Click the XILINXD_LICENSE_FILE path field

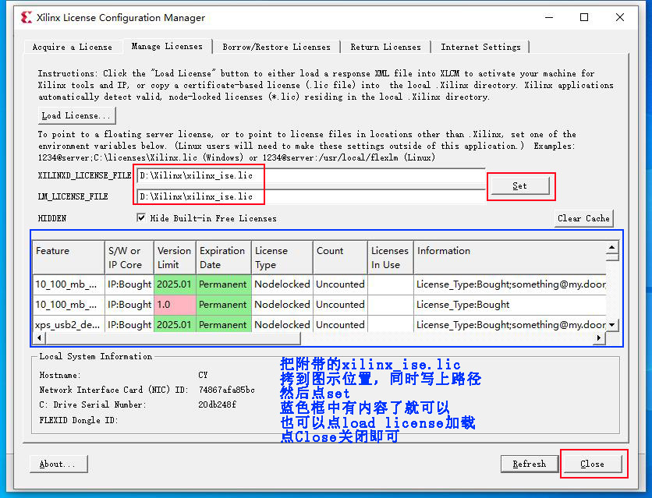tap(310, 176)
